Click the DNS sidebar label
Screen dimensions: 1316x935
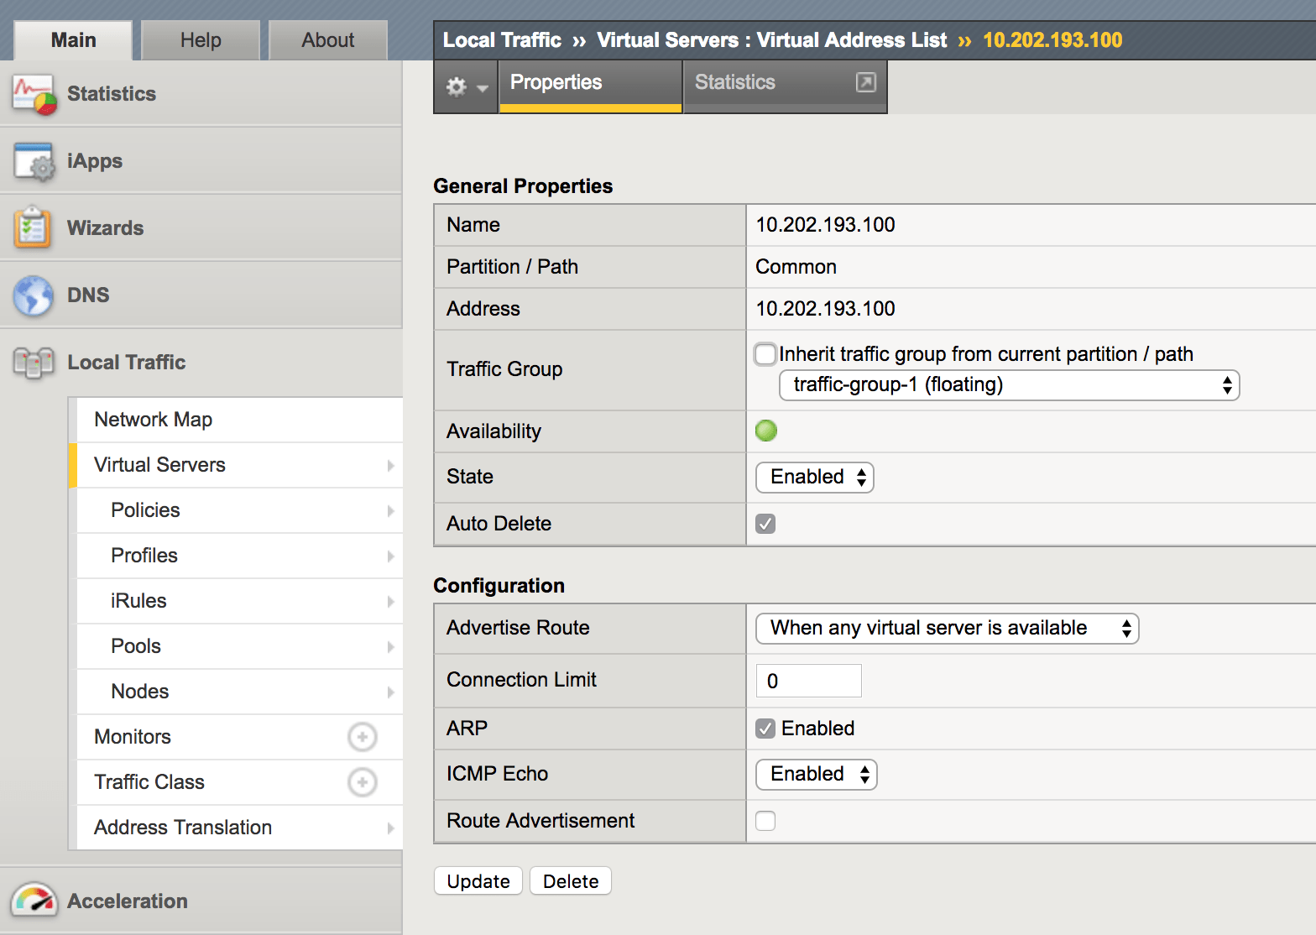(88, 295)
